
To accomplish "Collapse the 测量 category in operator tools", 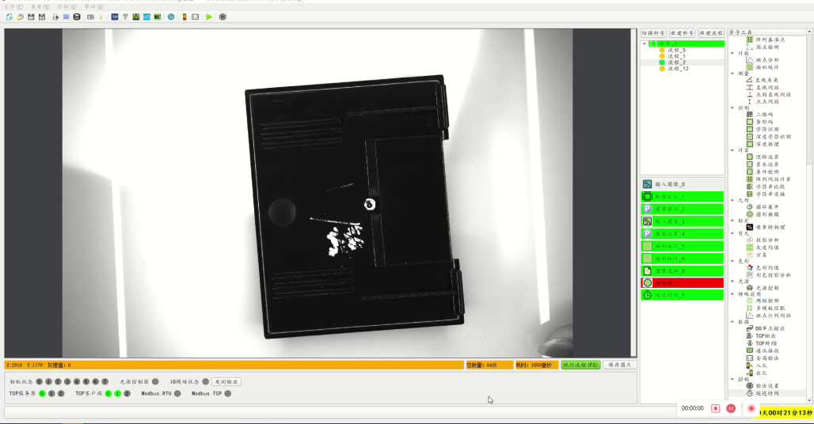I will 732,74.
